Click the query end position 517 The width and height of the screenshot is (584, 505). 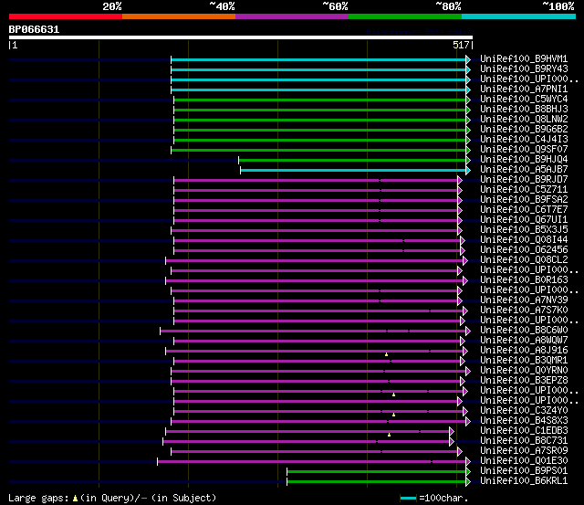(x=461, y=45)
